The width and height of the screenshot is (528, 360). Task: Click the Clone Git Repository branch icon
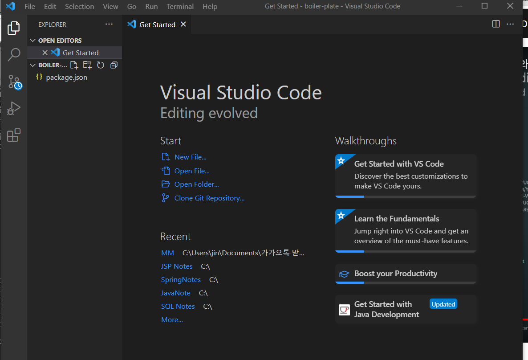click(165, 198)
